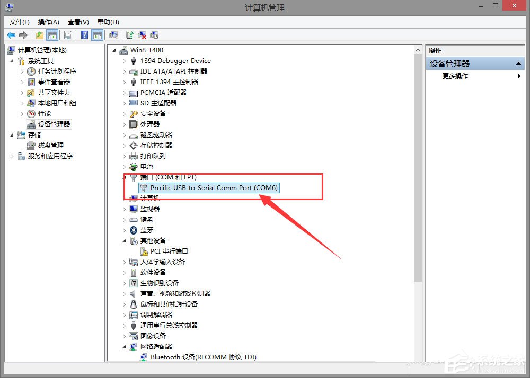Image resolution: width=530 pixels, height=378 pixels.
Task: Toggle the Show/Hide Action Pane icon
Action: [x=98, y=35]
